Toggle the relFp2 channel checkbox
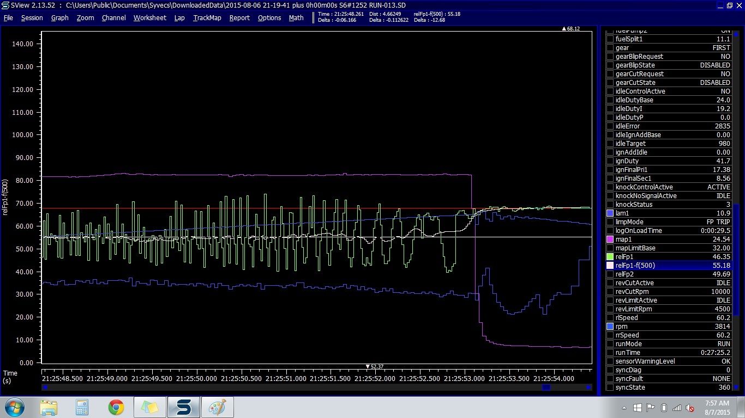Viewport: 745px width, 418px height. tap(610, 274)
